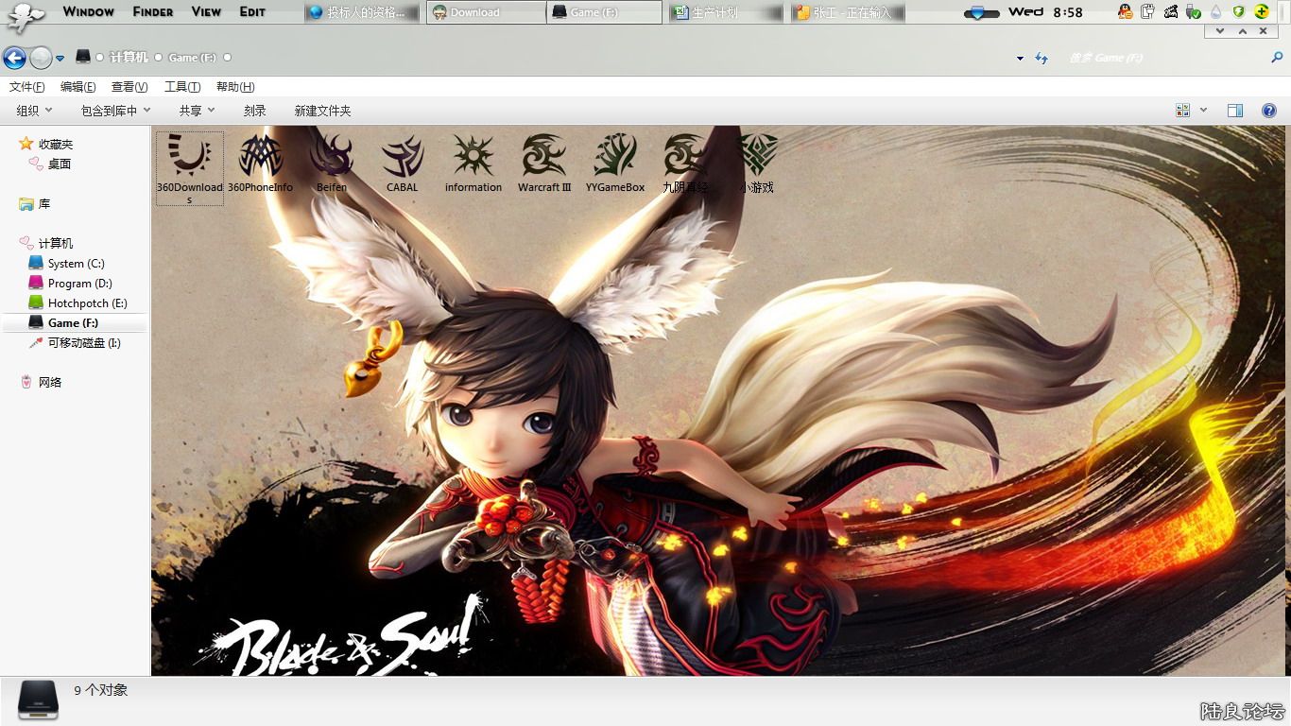Expand the 包含到库中 dropdown
Screen dimensions: 1291x726
point(115,111)
